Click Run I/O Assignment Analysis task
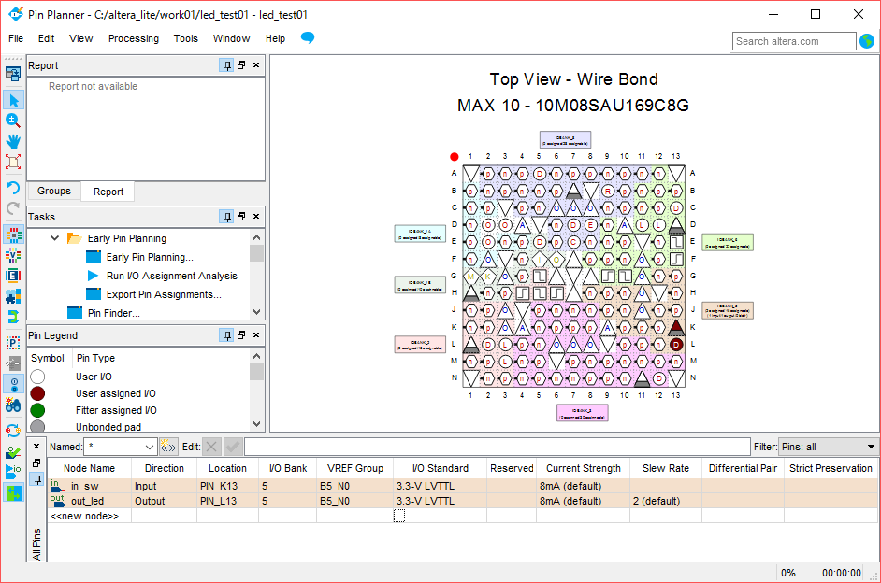The image size is (881, 583). (171, 276)
